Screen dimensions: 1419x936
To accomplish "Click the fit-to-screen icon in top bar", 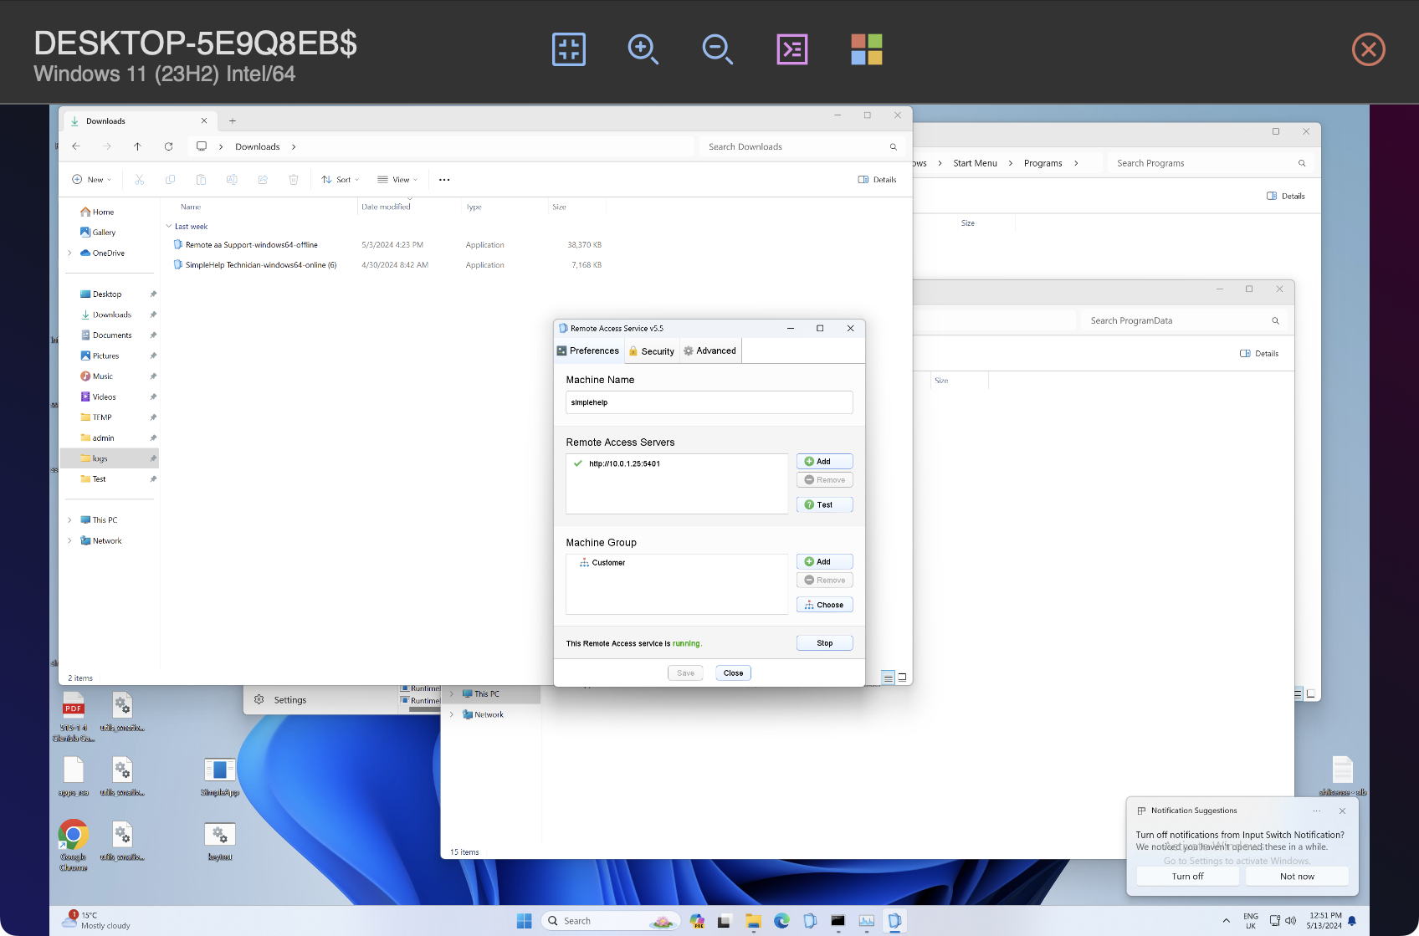I will coord(569,49).
